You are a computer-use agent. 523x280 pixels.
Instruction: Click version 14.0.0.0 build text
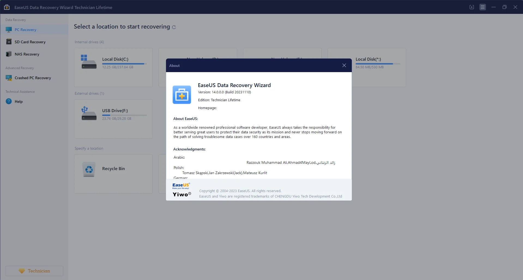(x=225, y=92)
